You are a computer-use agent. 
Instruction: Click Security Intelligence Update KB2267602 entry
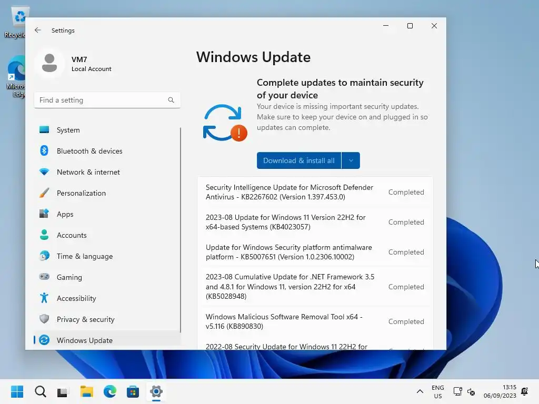pyautogui.click(x=315, y=192)
